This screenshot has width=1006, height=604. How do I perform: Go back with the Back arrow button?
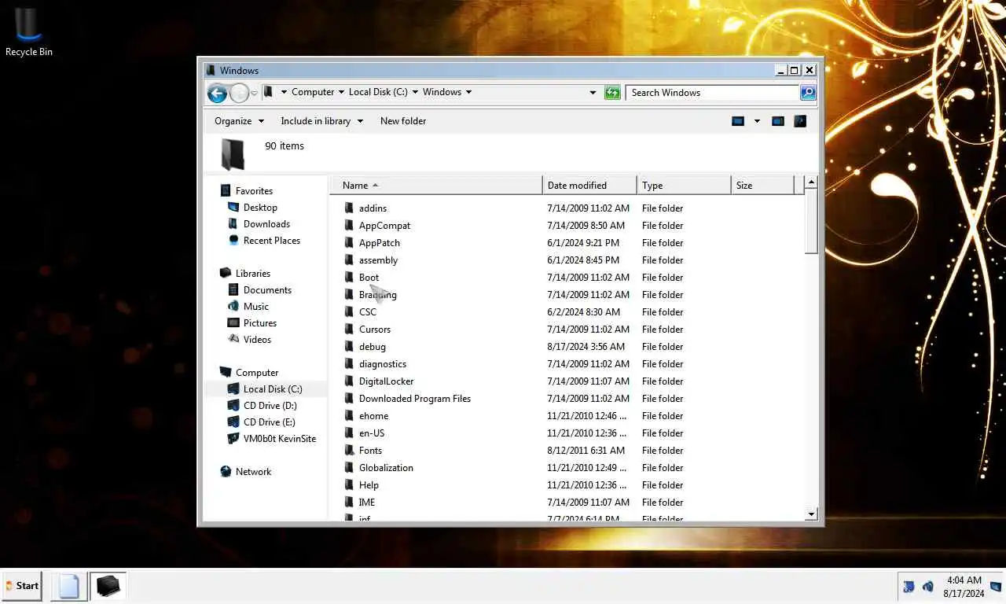(x=218, y=93)
